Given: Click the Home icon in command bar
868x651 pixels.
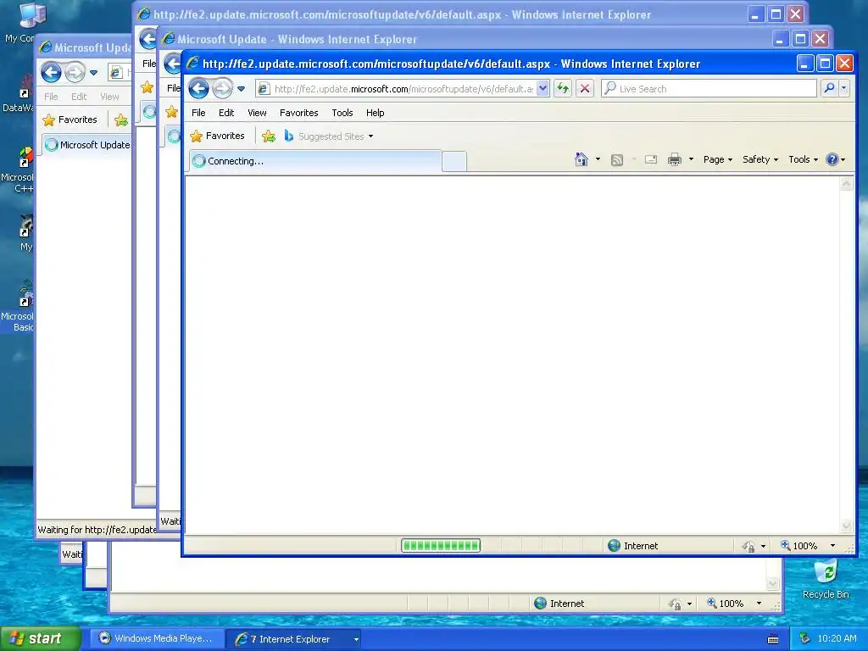Looking at the screenshot, I should point(581,159).
